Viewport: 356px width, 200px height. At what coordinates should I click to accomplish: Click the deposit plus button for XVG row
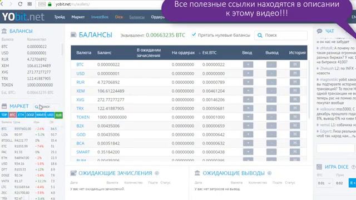pos(248,99)
